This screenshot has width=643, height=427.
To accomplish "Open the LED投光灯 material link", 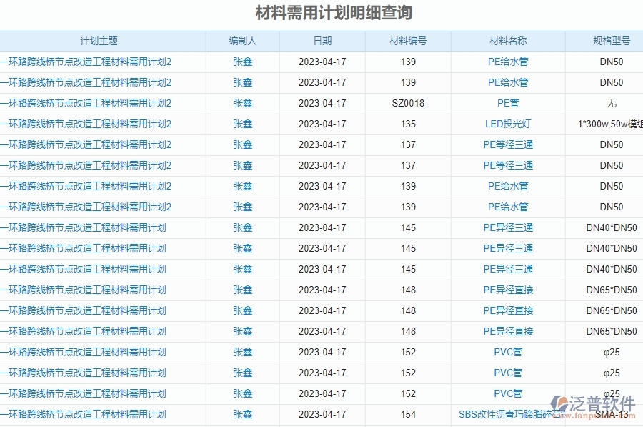I will pyautogui.click(x=507, y=124).
